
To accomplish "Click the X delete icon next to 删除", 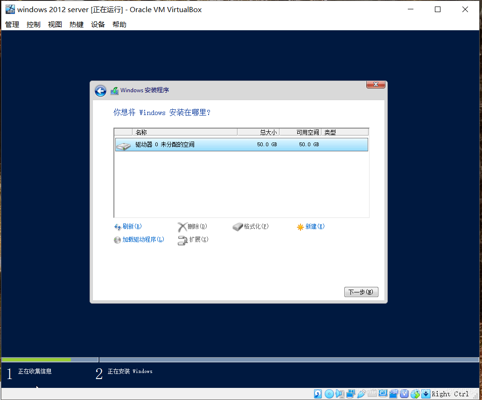I will 182,227.
